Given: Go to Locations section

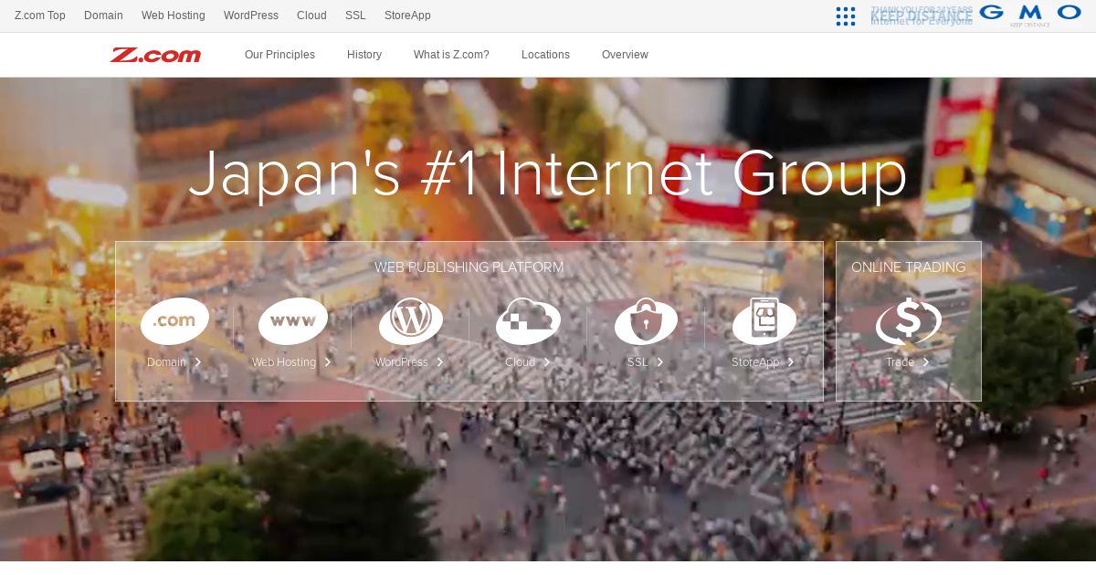Looking at the screenshot, I should click(545, 55).
